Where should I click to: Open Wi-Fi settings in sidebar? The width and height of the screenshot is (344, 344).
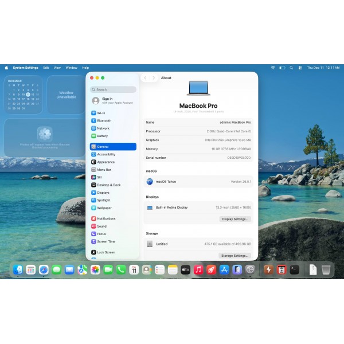pyautogui.click(x=101, y=113)
